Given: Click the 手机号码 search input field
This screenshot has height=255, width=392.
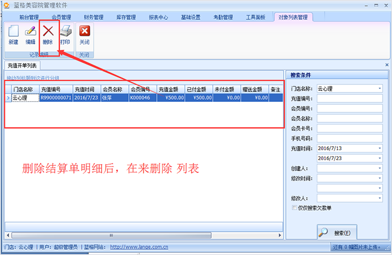Looking at the screenshot, I should 350,139.
